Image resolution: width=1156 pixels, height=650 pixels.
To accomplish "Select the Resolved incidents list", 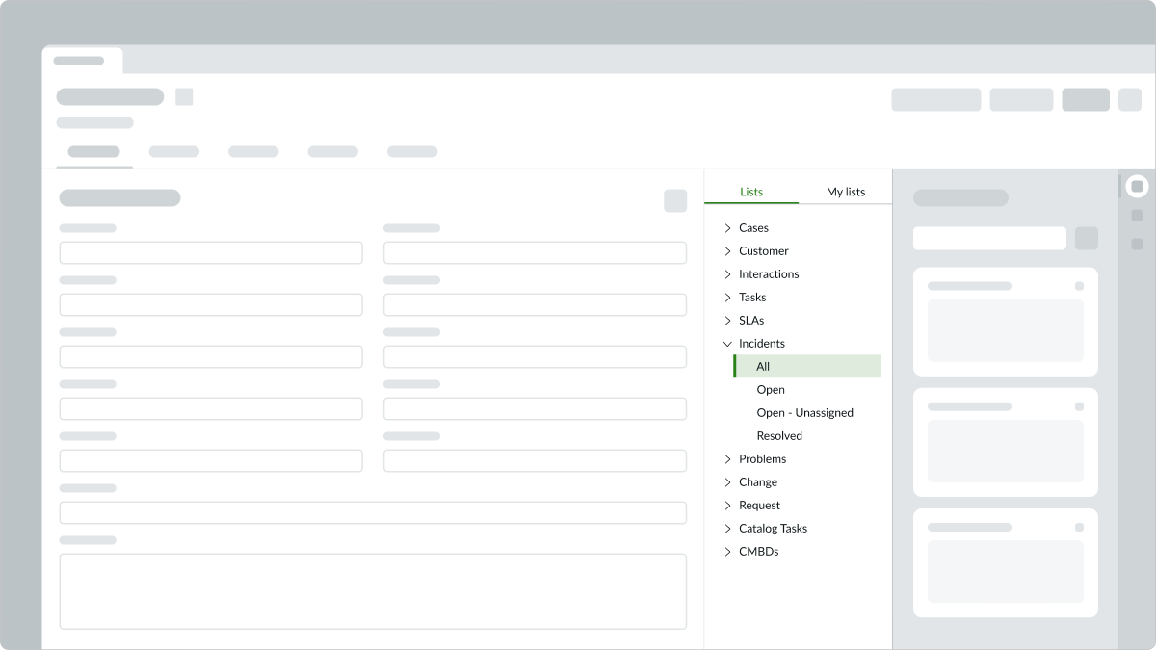I will 779,435.
